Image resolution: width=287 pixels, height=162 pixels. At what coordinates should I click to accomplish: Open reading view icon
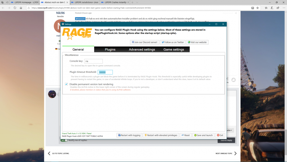(x=253, y=8)
